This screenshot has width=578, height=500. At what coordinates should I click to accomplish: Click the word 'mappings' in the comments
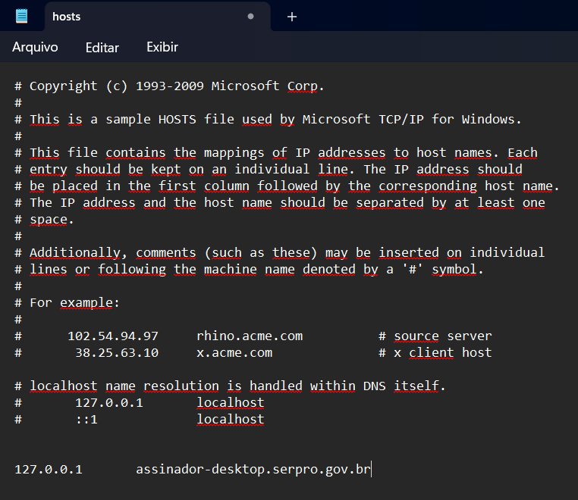click(x=234, y=153)
